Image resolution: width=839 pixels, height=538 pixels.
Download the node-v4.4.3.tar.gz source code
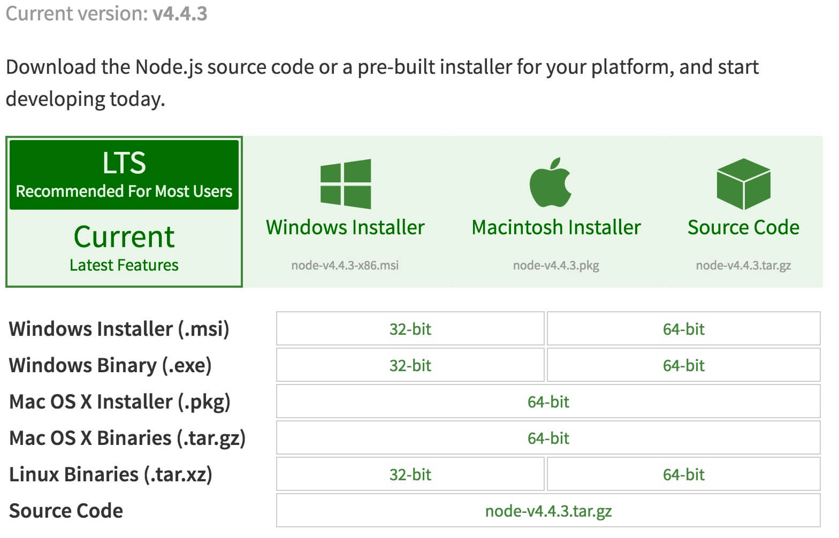point(547,510)
